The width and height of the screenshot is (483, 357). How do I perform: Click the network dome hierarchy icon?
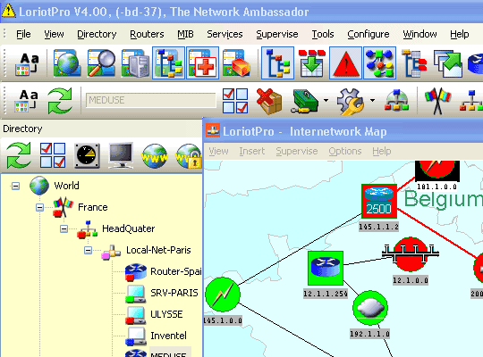point(396,100)
